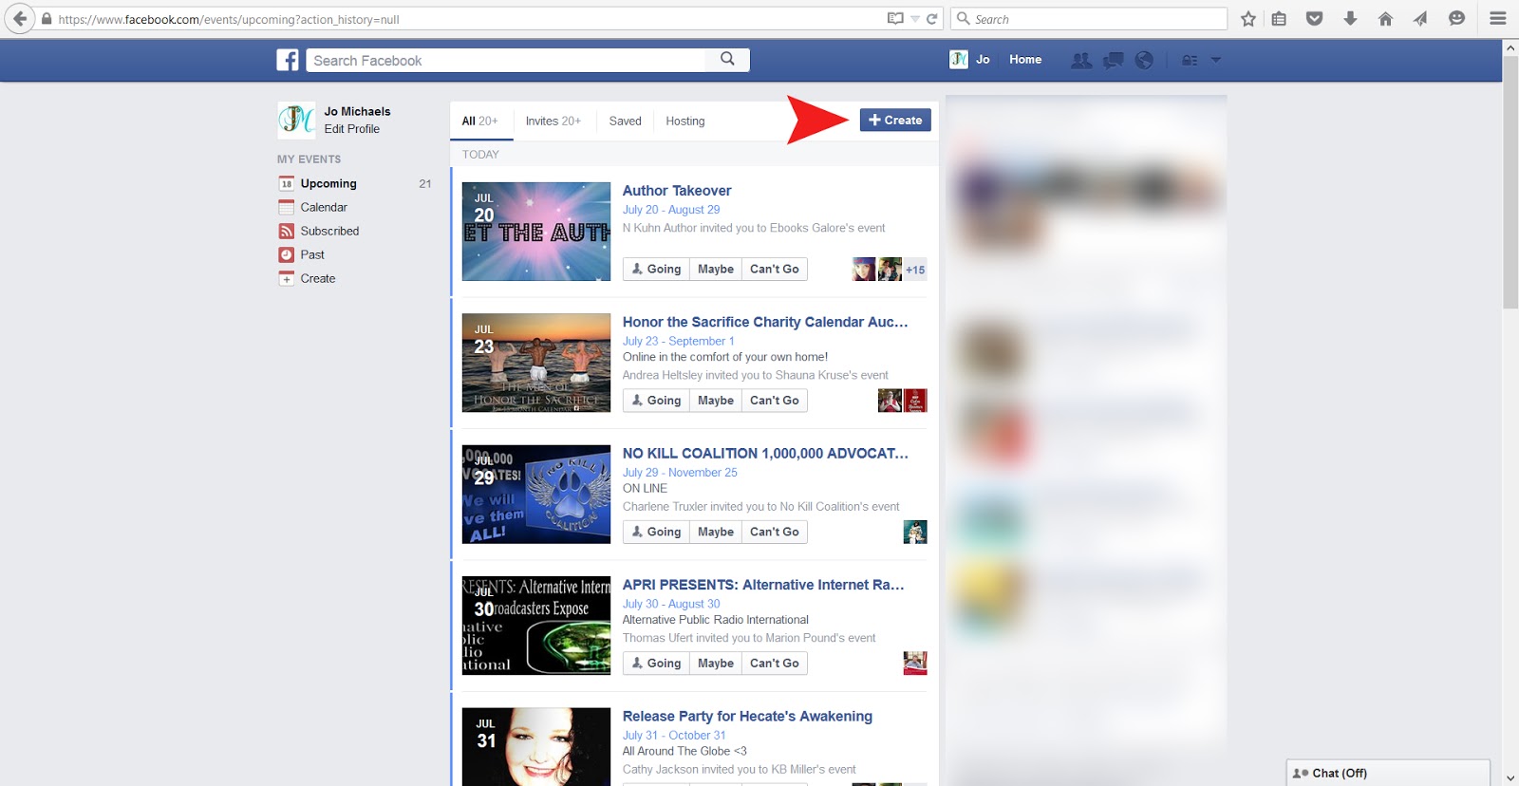Open Reader View icon in address bar
This screenshot has height=786, width=1519.
click(895, 19)
